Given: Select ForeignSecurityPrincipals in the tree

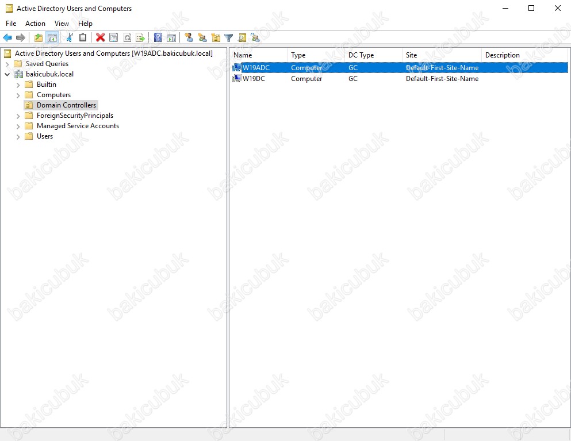Looking at the screenshot, I should 75,116.
